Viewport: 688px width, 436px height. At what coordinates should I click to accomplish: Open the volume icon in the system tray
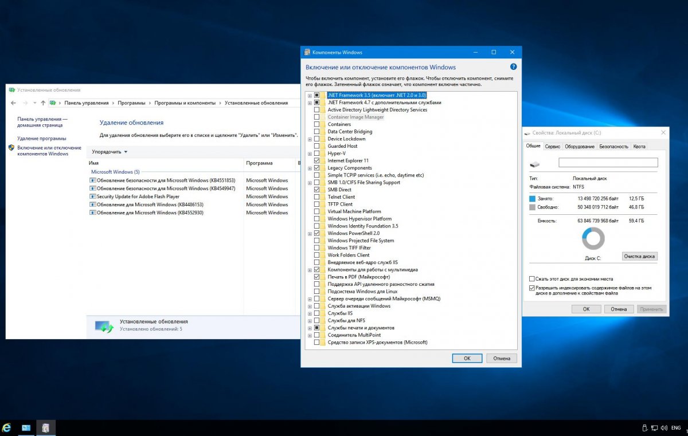[663, 427]
